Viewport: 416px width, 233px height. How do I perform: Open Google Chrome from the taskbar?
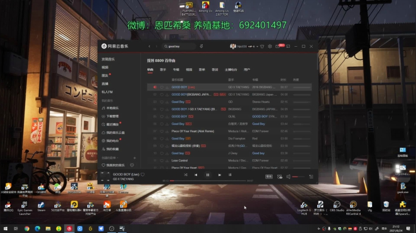(27, 228)
